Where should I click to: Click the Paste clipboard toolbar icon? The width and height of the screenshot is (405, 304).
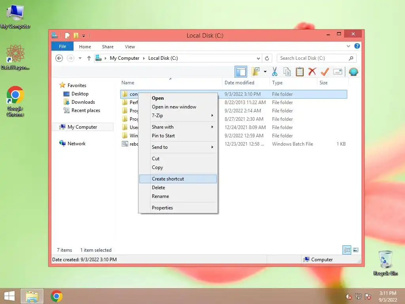coord(300,72)
